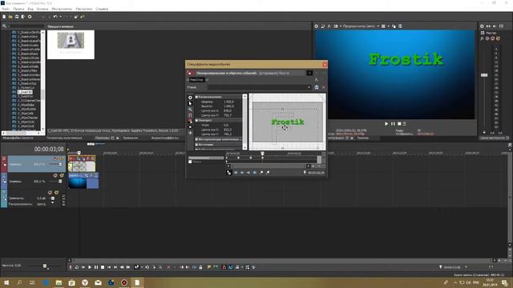
Task: Go to previous keyframe in Pan/Crop
Action: [x=242, y=173]
